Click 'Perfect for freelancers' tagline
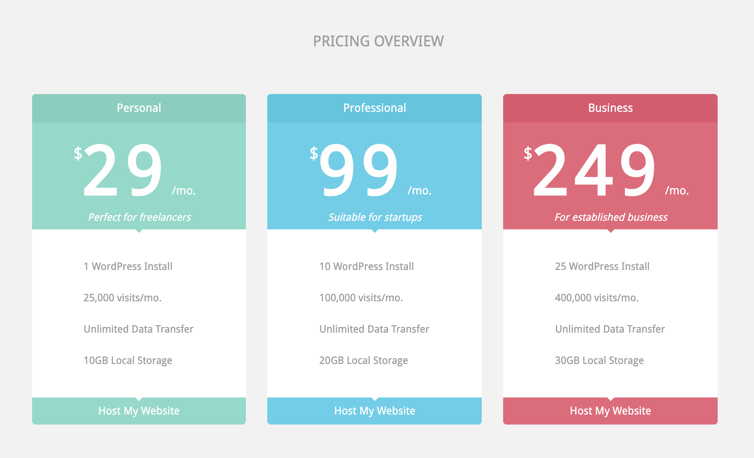The width and height of the screenshot is (754, 458). [139, 217]
